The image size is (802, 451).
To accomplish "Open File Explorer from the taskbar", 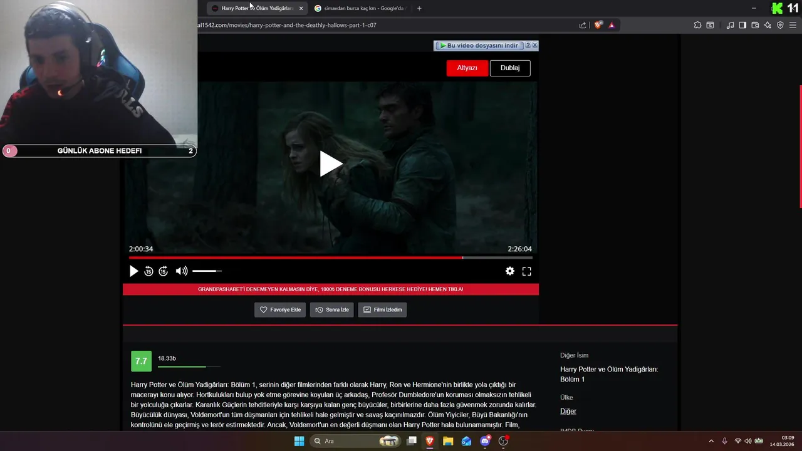I will coord(448,441).
